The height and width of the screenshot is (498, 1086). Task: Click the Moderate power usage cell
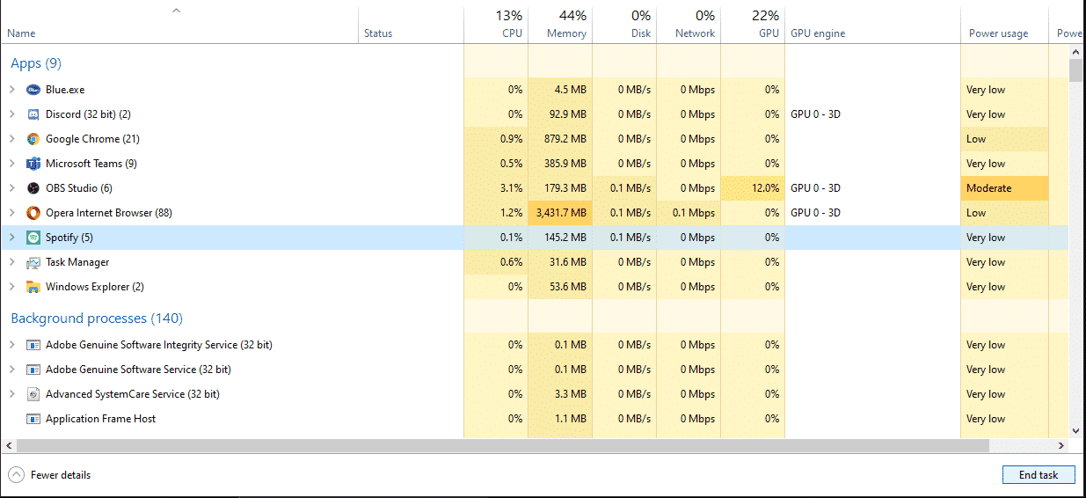(x=1004, y=188)
